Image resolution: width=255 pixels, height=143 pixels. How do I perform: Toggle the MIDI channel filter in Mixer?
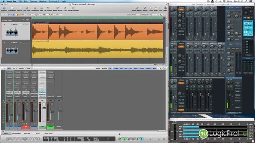click(154, 69)
